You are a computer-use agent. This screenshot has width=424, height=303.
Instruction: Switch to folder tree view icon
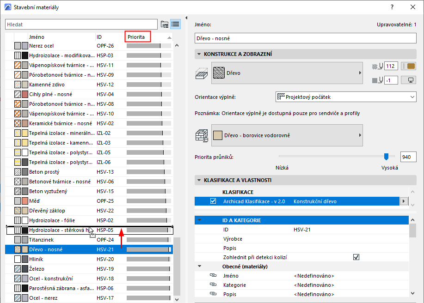tap(165, 24)
